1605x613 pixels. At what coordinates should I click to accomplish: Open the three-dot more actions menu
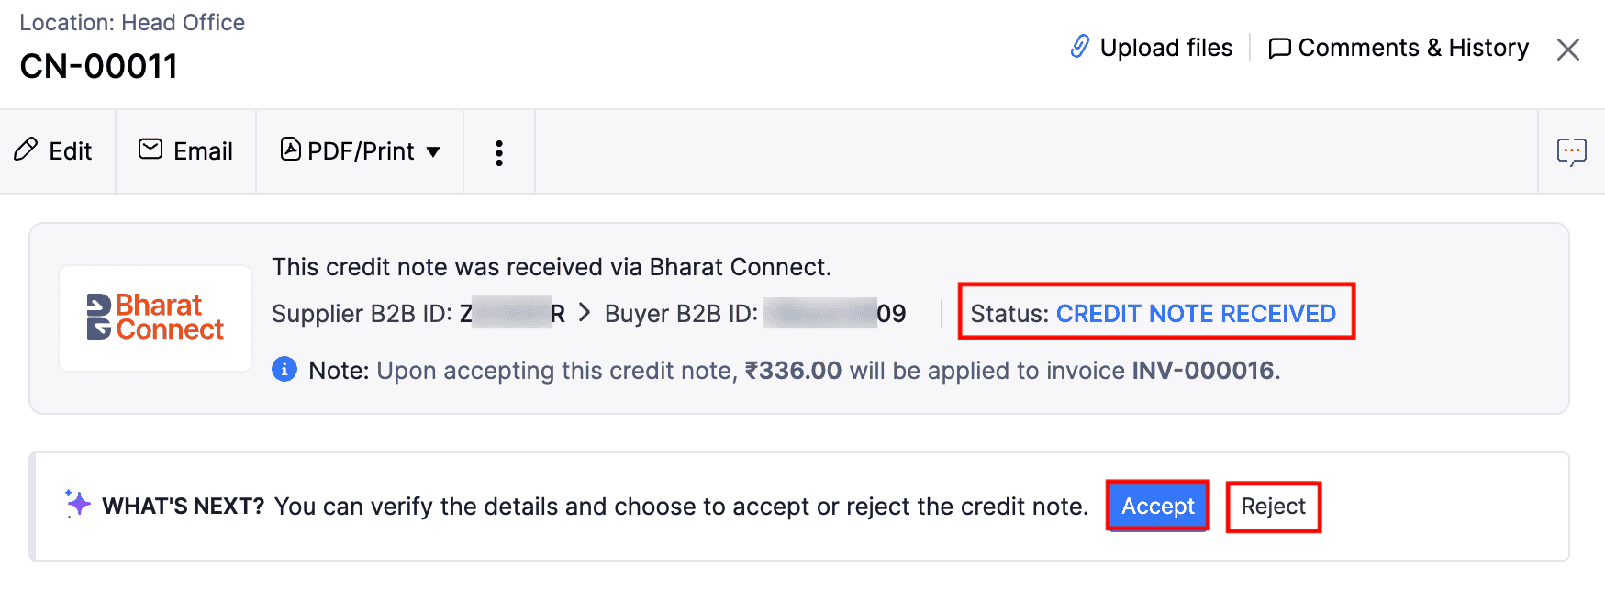498,151
